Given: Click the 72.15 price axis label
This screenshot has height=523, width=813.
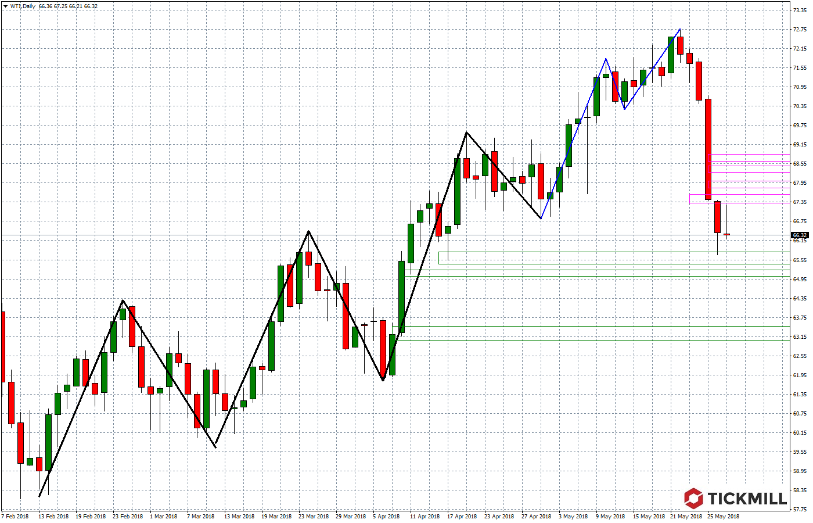Looking at the screenshot, I should 800,49.
